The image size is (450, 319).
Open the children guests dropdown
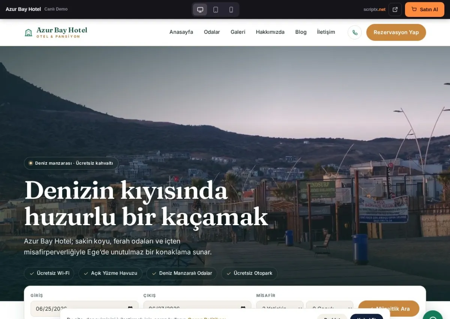coord(330,308)
